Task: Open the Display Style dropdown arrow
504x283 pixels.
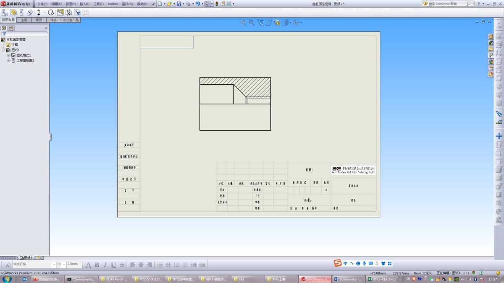Action: click(x=290, y=23)
